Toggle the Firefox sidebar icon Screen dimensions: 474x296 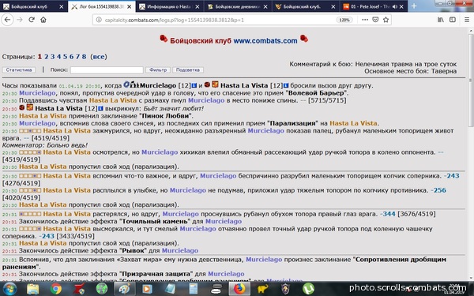[x=452, y=20]
